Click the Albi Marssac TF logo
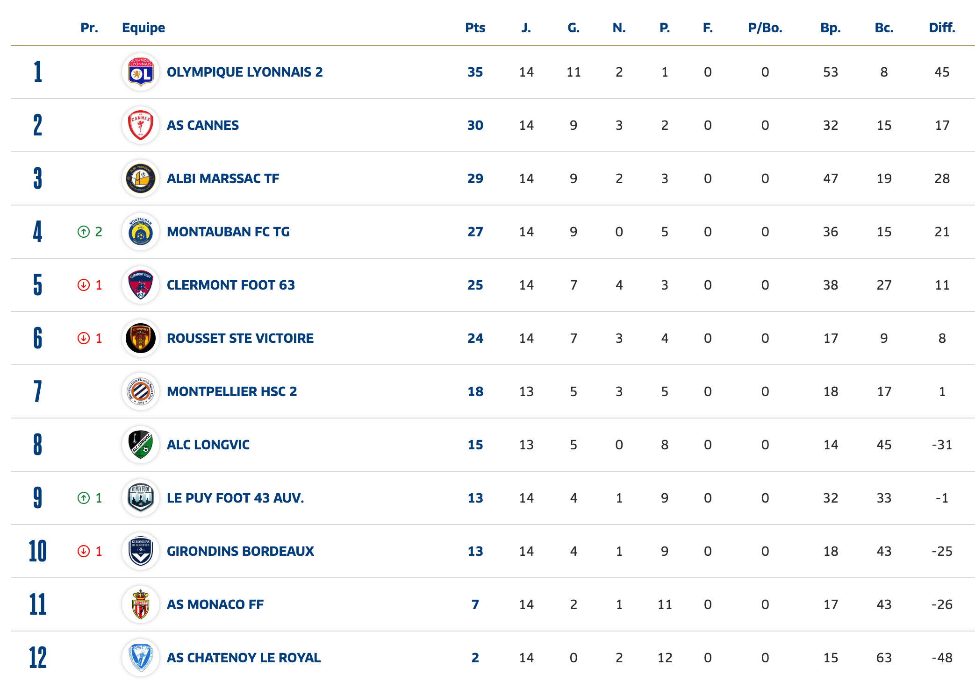This screenshot has width=975, height=681. [141, 178]
